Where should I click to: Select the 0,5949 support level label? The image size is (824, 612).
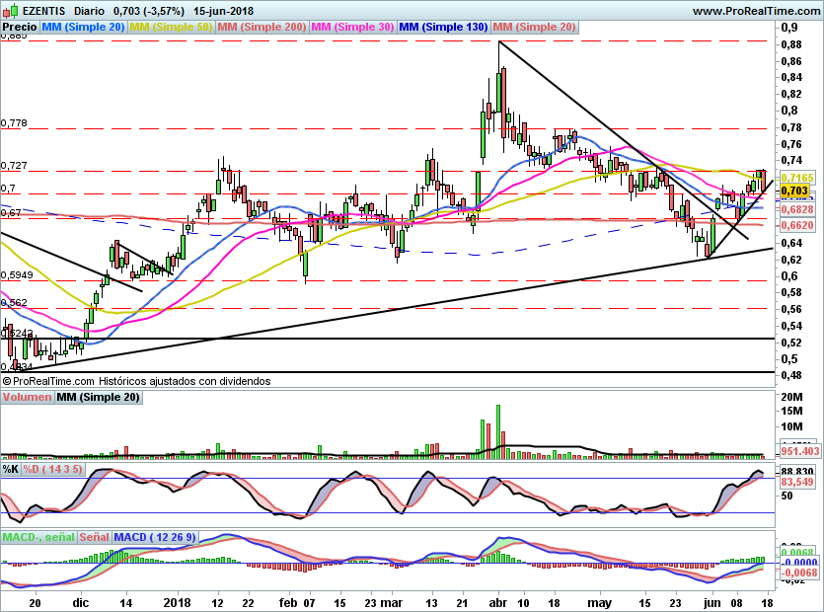coord(17,275)
